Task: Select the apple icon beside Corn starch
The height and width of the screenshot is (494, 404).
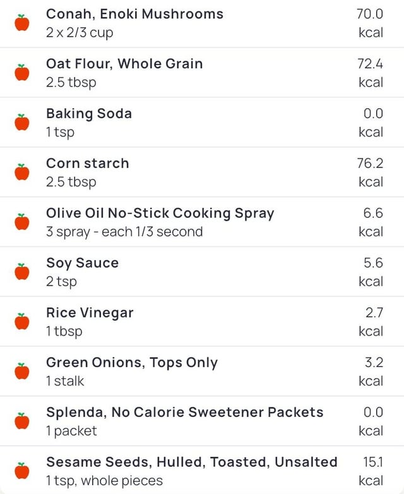Action: point(22,172)
